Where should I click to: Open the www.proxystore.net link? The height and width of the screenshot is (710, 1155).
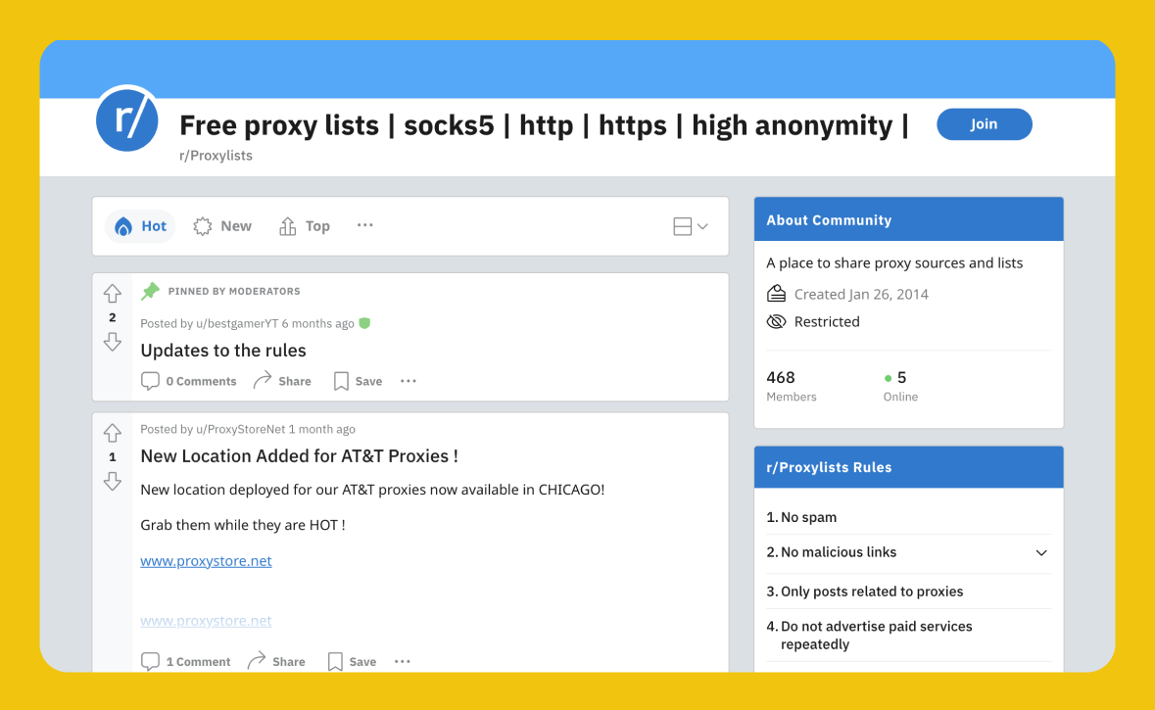point(206,560)
